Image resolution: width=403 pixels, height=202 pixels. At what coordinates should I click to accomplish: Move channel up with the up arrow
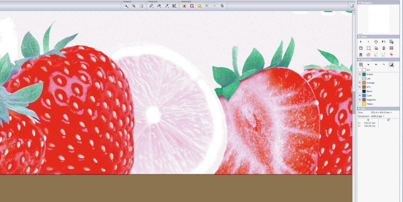(376, 65)
